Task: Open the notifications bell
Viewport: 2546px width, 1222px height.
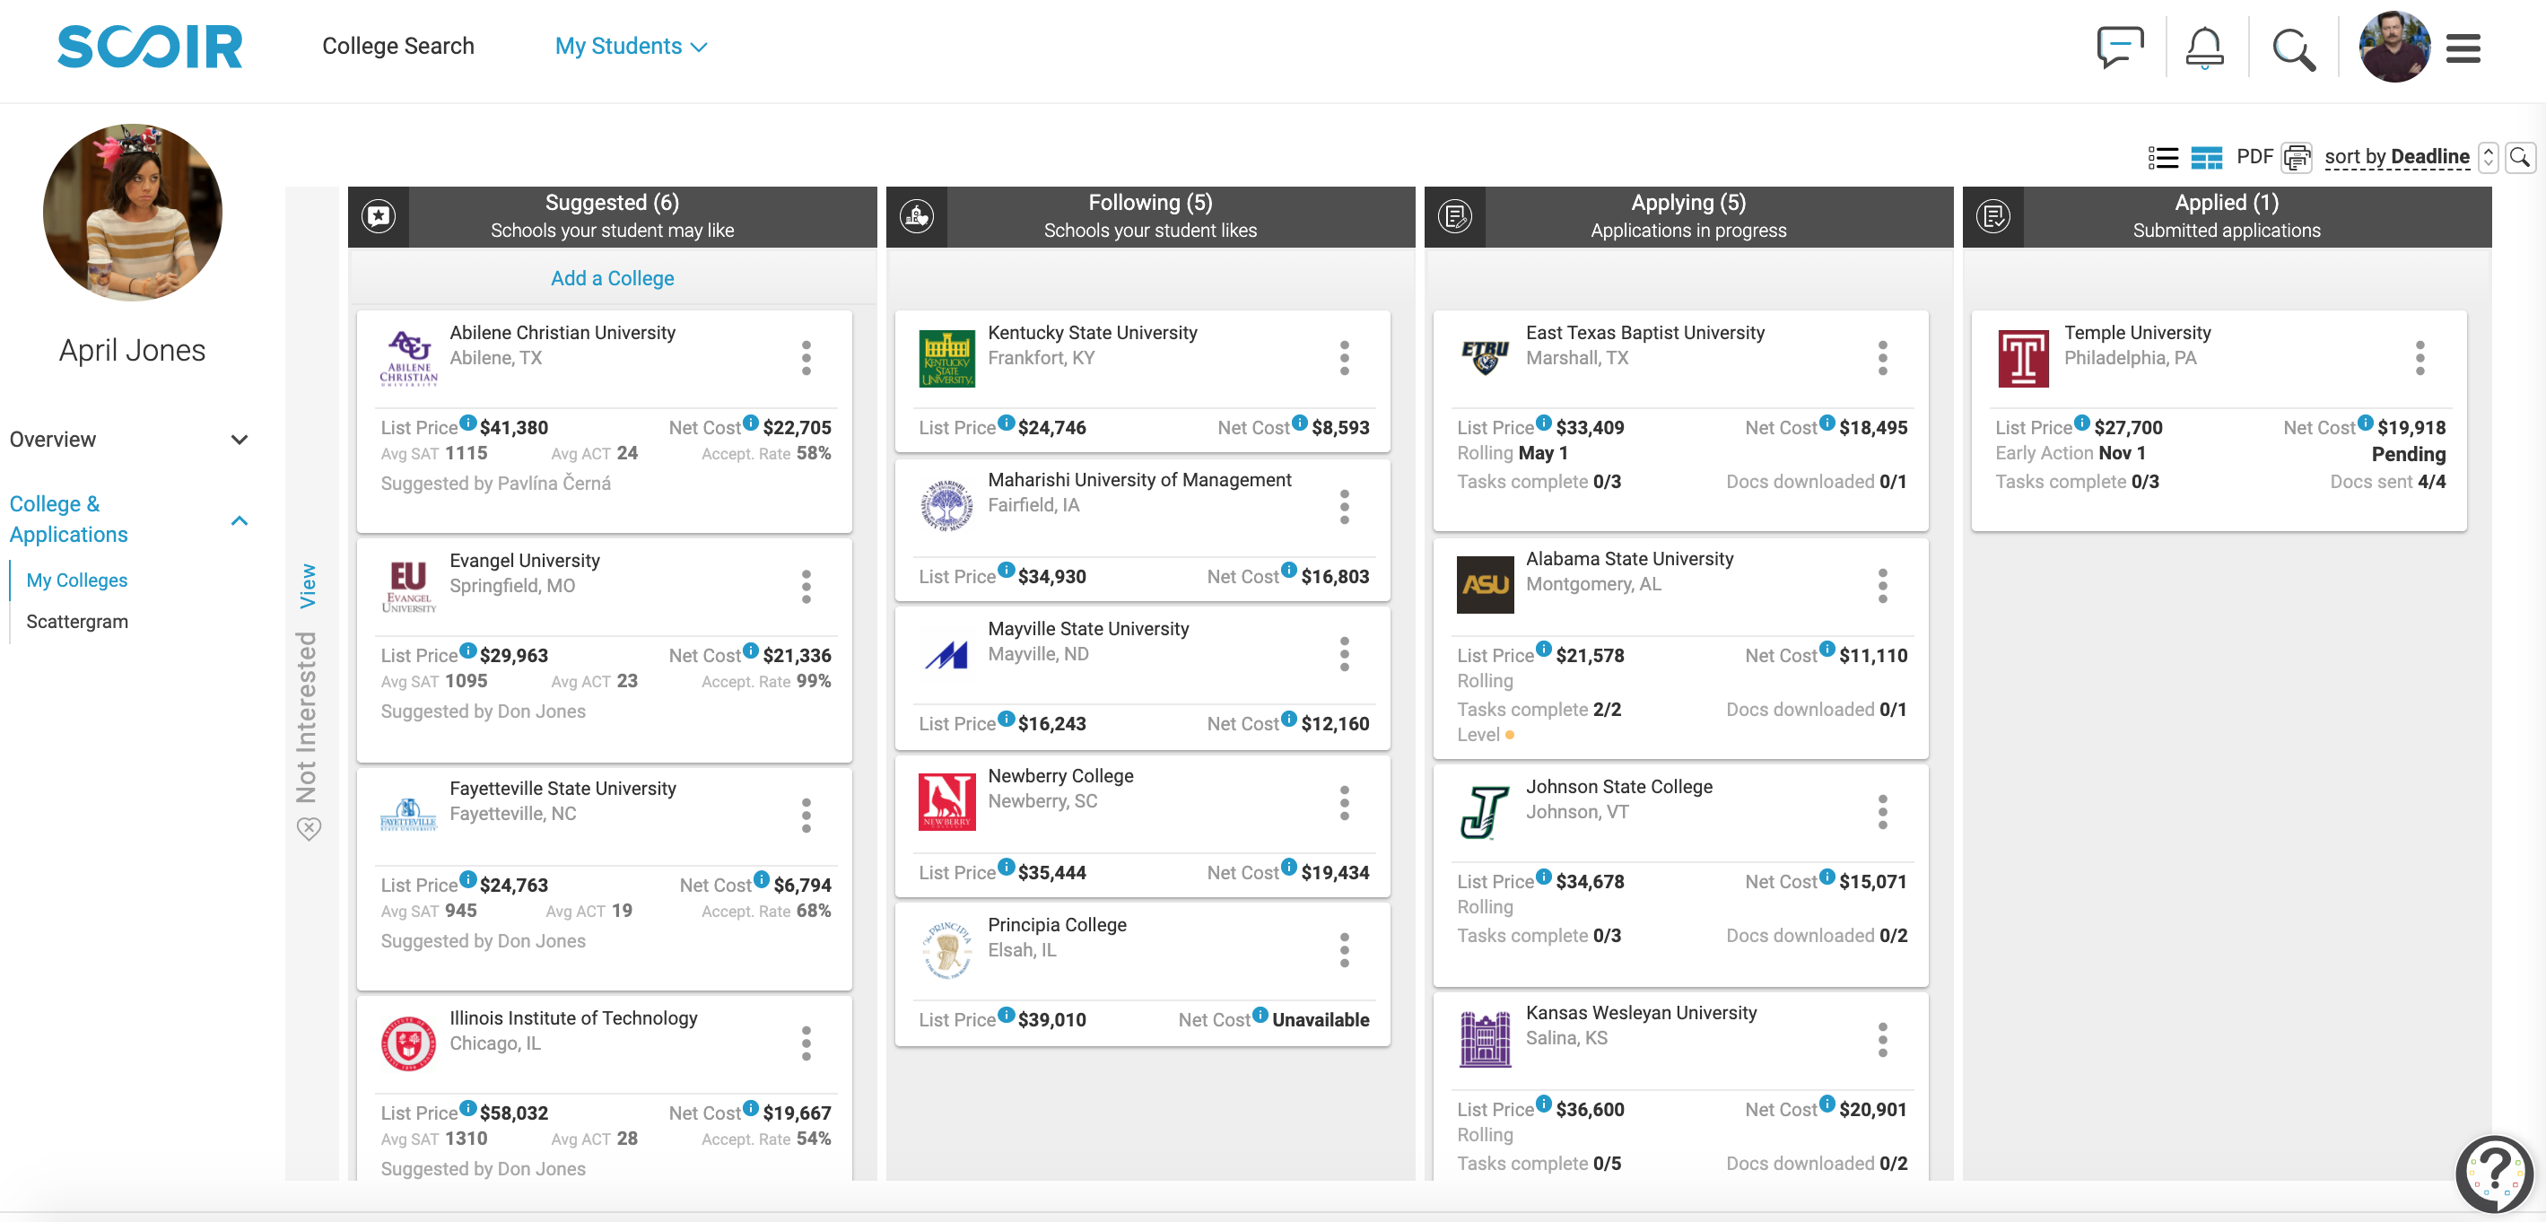Action: pos(2204,47)
